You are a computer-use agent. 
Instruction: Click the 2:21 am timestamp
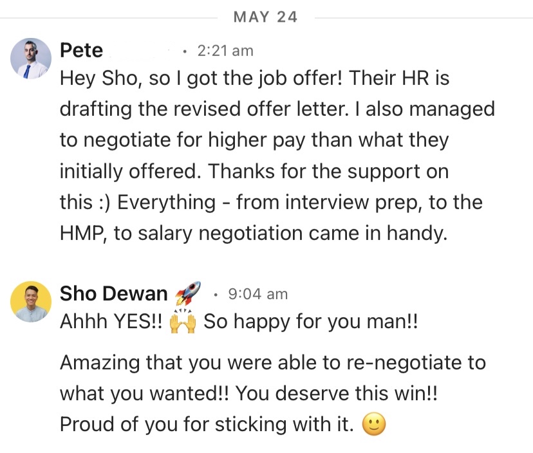[x=225, y=50]
